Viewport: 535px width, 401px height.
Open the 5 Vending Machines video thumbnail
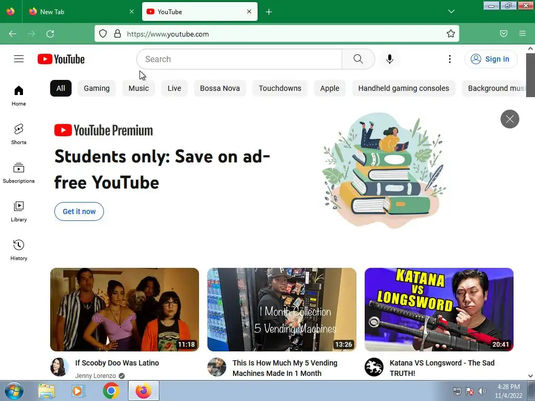282,310
